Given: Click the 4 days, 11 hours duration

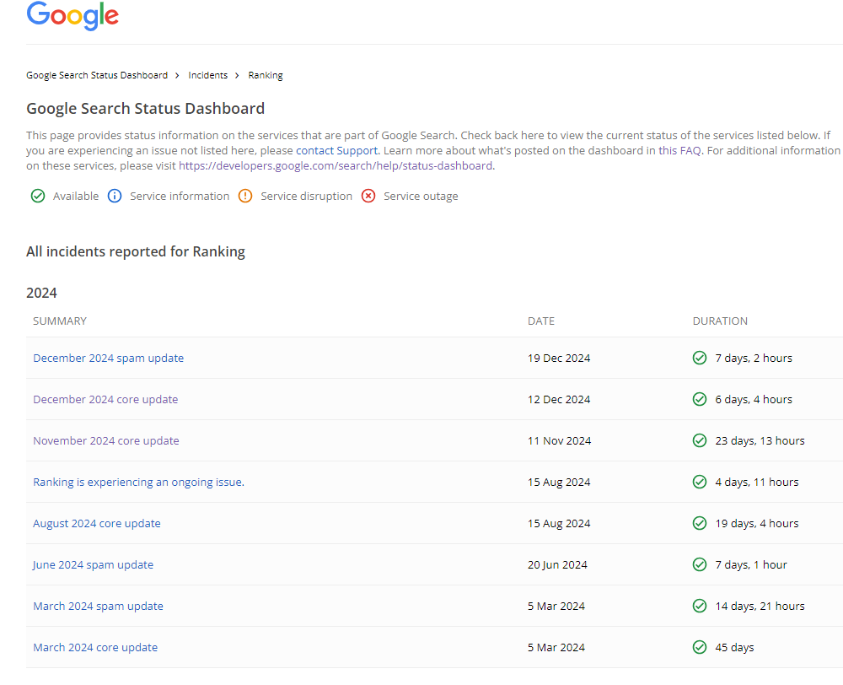Looking at the screenshot, I should pos(757,483).
